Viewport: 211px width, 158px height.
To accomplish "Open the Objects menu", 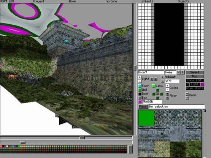I will point(183,2).
